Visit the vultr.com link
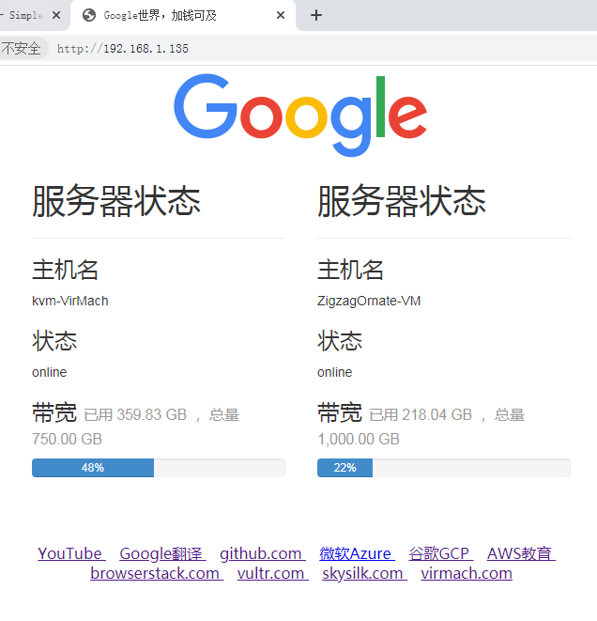 click(x=272, y=573)
